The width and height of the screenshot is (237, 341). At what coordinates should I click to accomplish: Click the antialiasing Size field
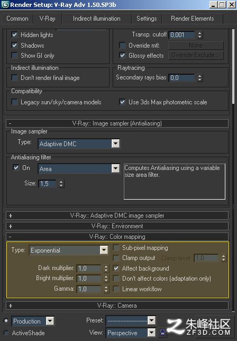pos(48,184)
